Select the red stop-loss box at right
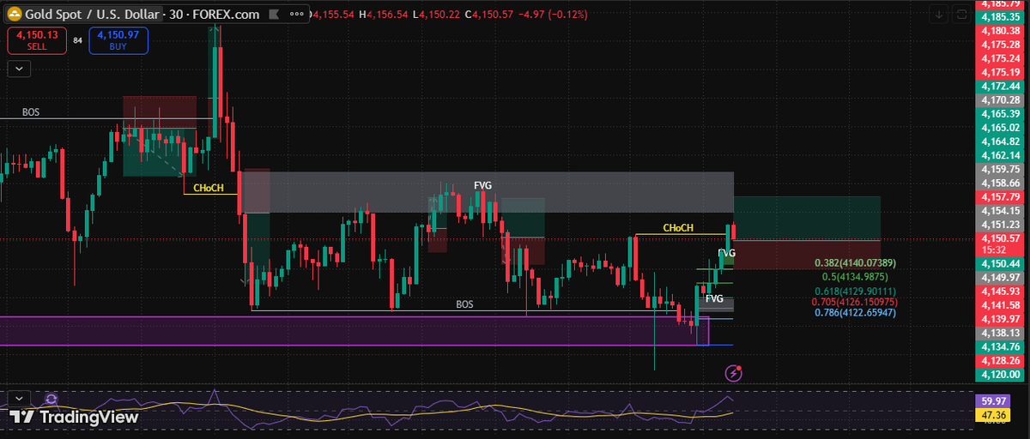The height and width of the screenshot is (439, 1030). click(x=807, y=255)
